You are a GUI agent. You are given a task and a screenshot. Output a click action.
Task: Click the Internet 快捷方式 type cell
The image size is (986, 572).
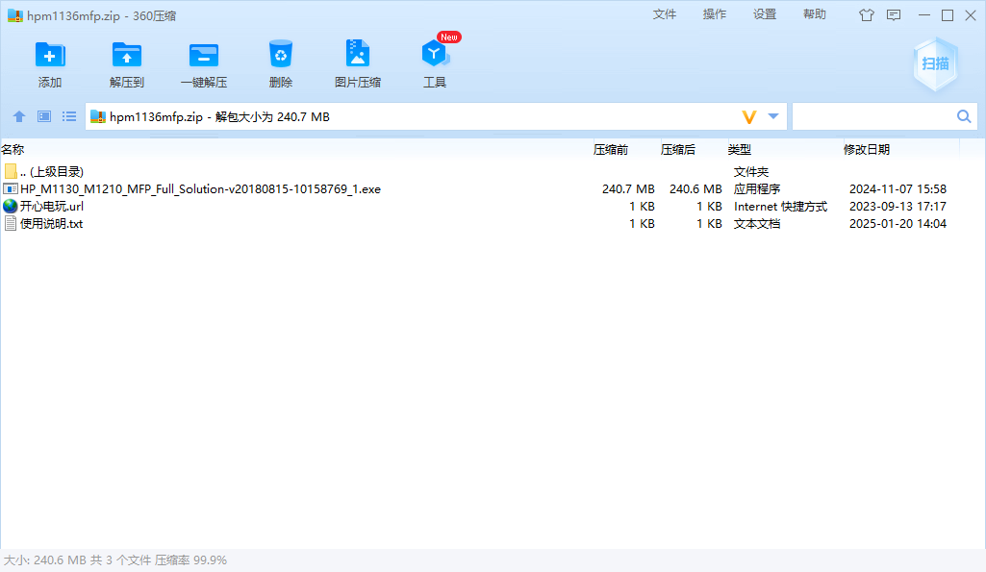(780, 206)
